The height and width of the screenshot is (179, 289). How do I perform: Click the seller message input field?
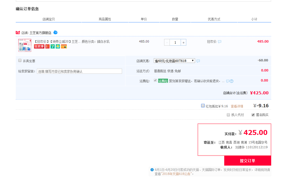[x=79, y=71]
